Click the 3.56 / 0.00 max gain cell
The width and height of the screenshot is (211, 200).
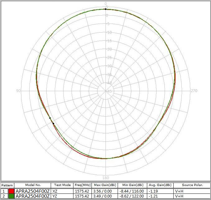[x=102, y=191]
